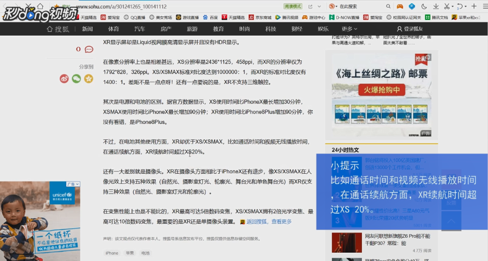Open 财经 in Sohu navigation
The image size is (488, 261).
point(297,29)
